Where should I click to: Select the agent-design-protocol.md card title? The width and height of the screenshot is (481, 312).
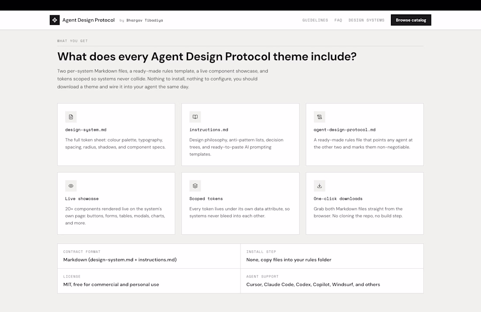click(x=345, y=130)
